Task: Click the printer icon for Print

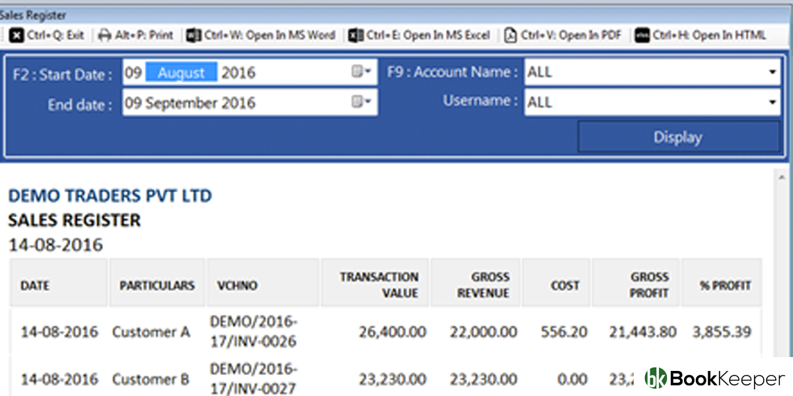Action: pyautogui.click(x=104, y=35)
